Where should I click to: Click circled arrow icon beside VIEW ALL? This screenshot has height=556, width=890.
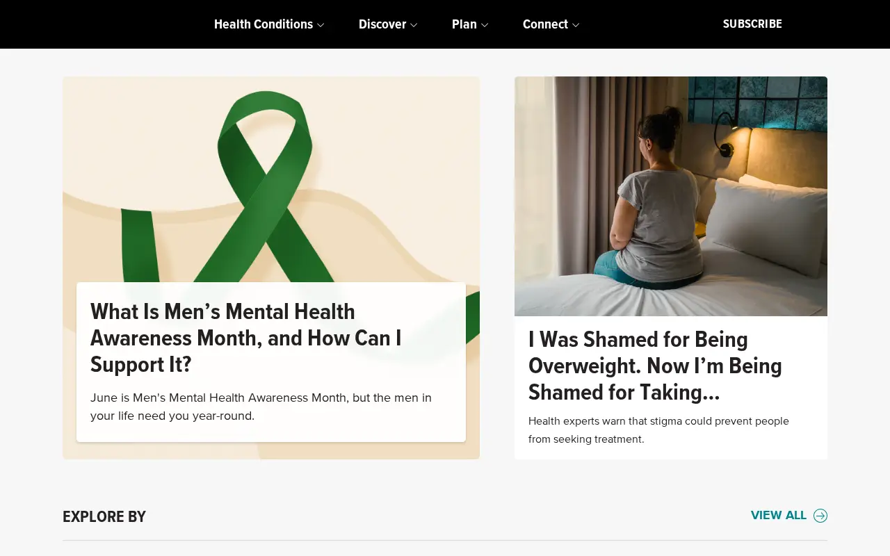pyautogui.click(x=820, y=516)
